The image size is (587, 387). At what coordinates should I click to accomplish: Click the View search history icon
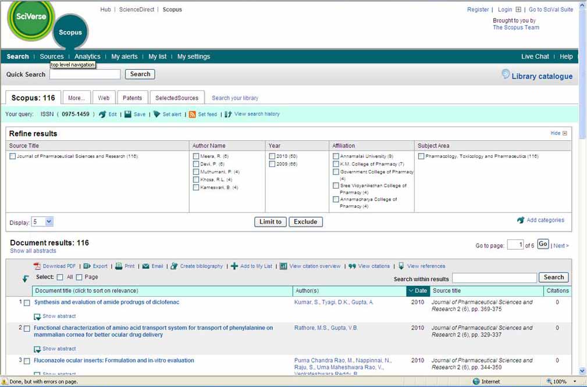228,114
